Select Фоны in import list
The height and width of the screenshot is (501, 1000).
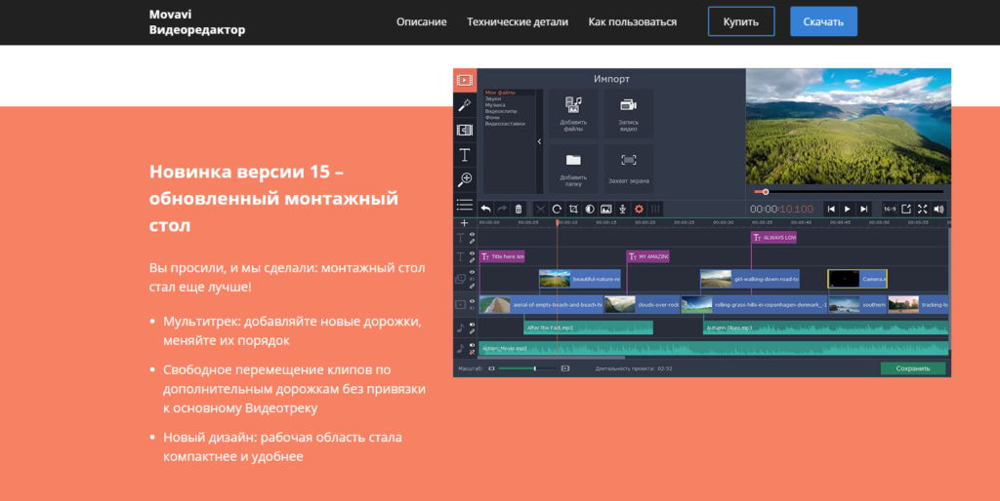point(492,117)
